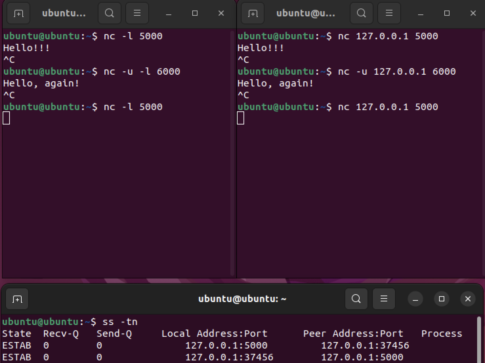Focus the cursor line in the left terminal
This screenshot has width=485, height=363.
point(6,118)
